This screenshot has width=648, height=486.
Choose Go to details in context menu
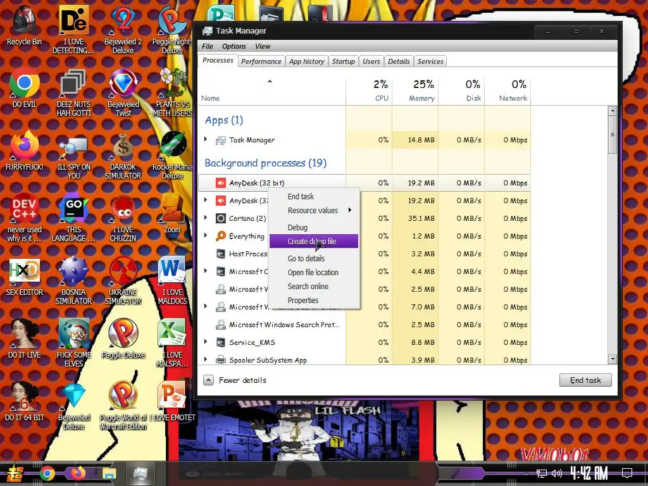[314, 258]
